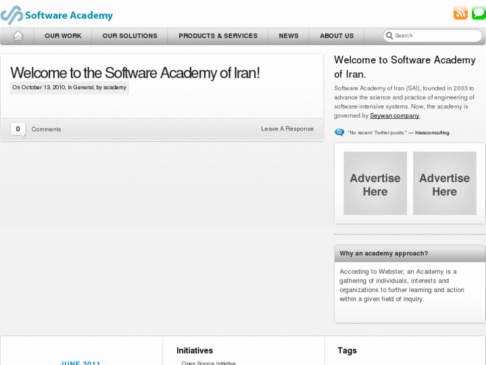
Task: Click the green chat bubble icon
Action: point(479,13)
